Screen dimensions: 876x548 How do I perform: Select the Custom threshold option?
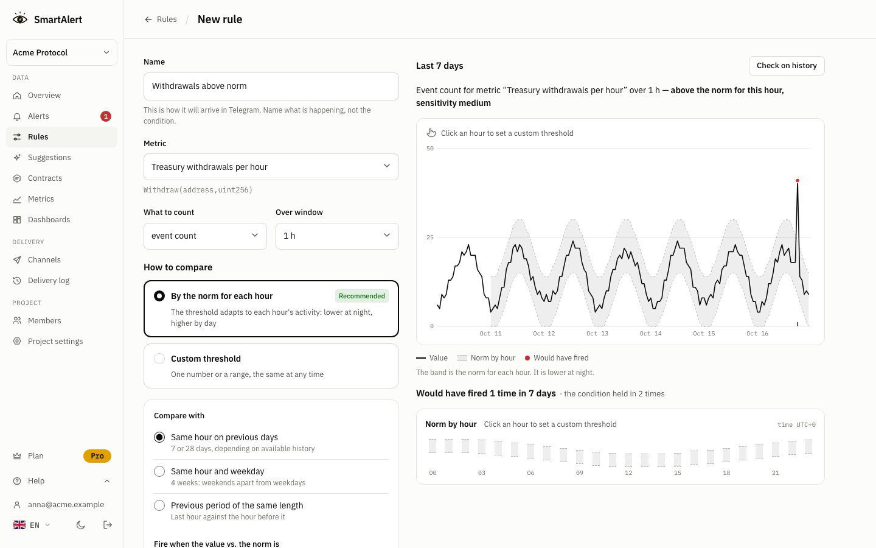tap(271, 366)
